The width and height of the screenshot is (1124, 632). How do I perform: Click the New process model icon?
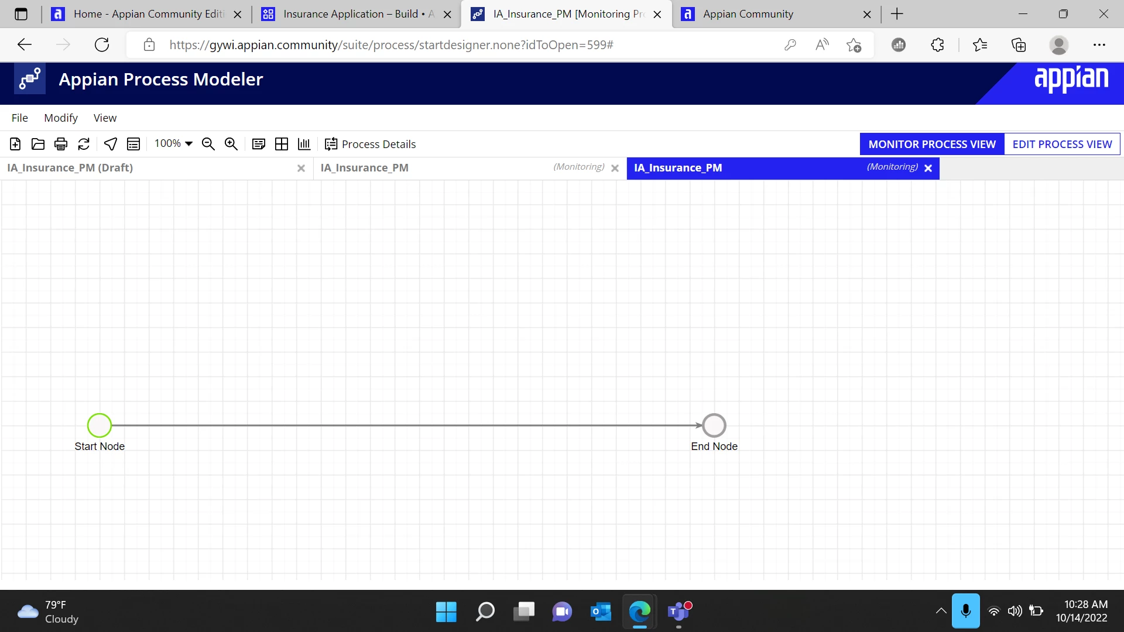point(15,144)
